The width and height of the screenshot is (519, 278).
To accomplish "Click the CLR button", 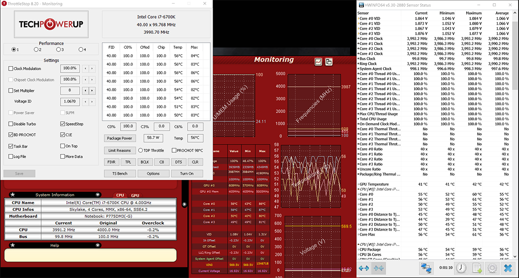I will point(195,162).
